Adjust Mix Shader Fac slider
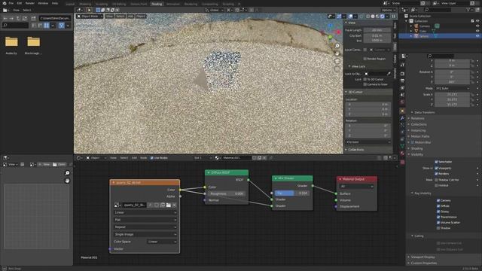Screen dimensions: 482x271 click(x=291, y=193)
